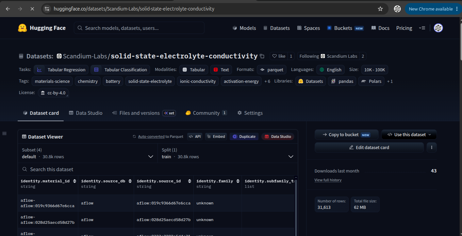462x236 pixels.
Task: Open the like count showing 1
Action: 291,56
